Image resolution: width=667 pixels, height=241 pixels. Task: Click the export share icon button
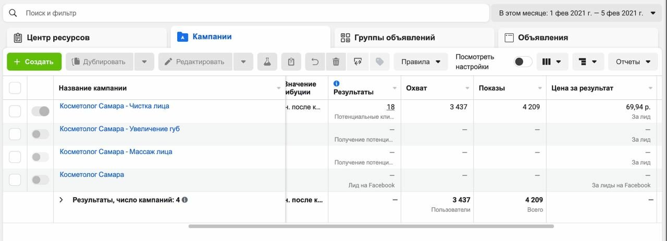point(357,61)
